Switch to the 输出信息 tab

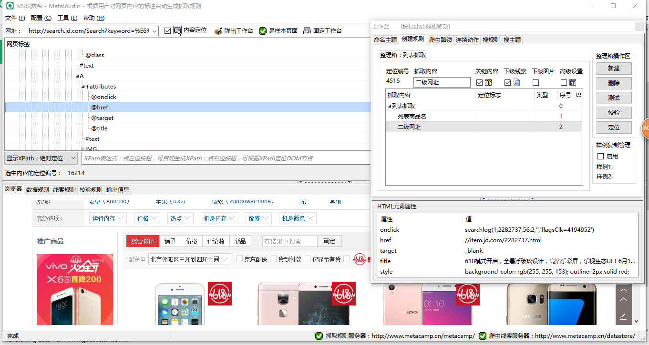tap(117, 189)
